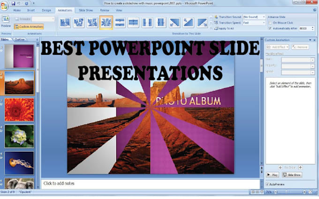The height and width of the screenshot is (199, 319).
Task: Click Save in Quick Access Toolbar
Action: pyautogui.click(x=14, y=3)
